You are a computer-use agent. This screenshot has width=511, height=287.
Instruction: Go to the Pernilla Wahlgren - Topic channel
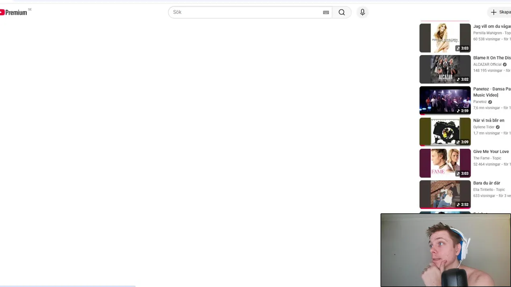(492, 33)
